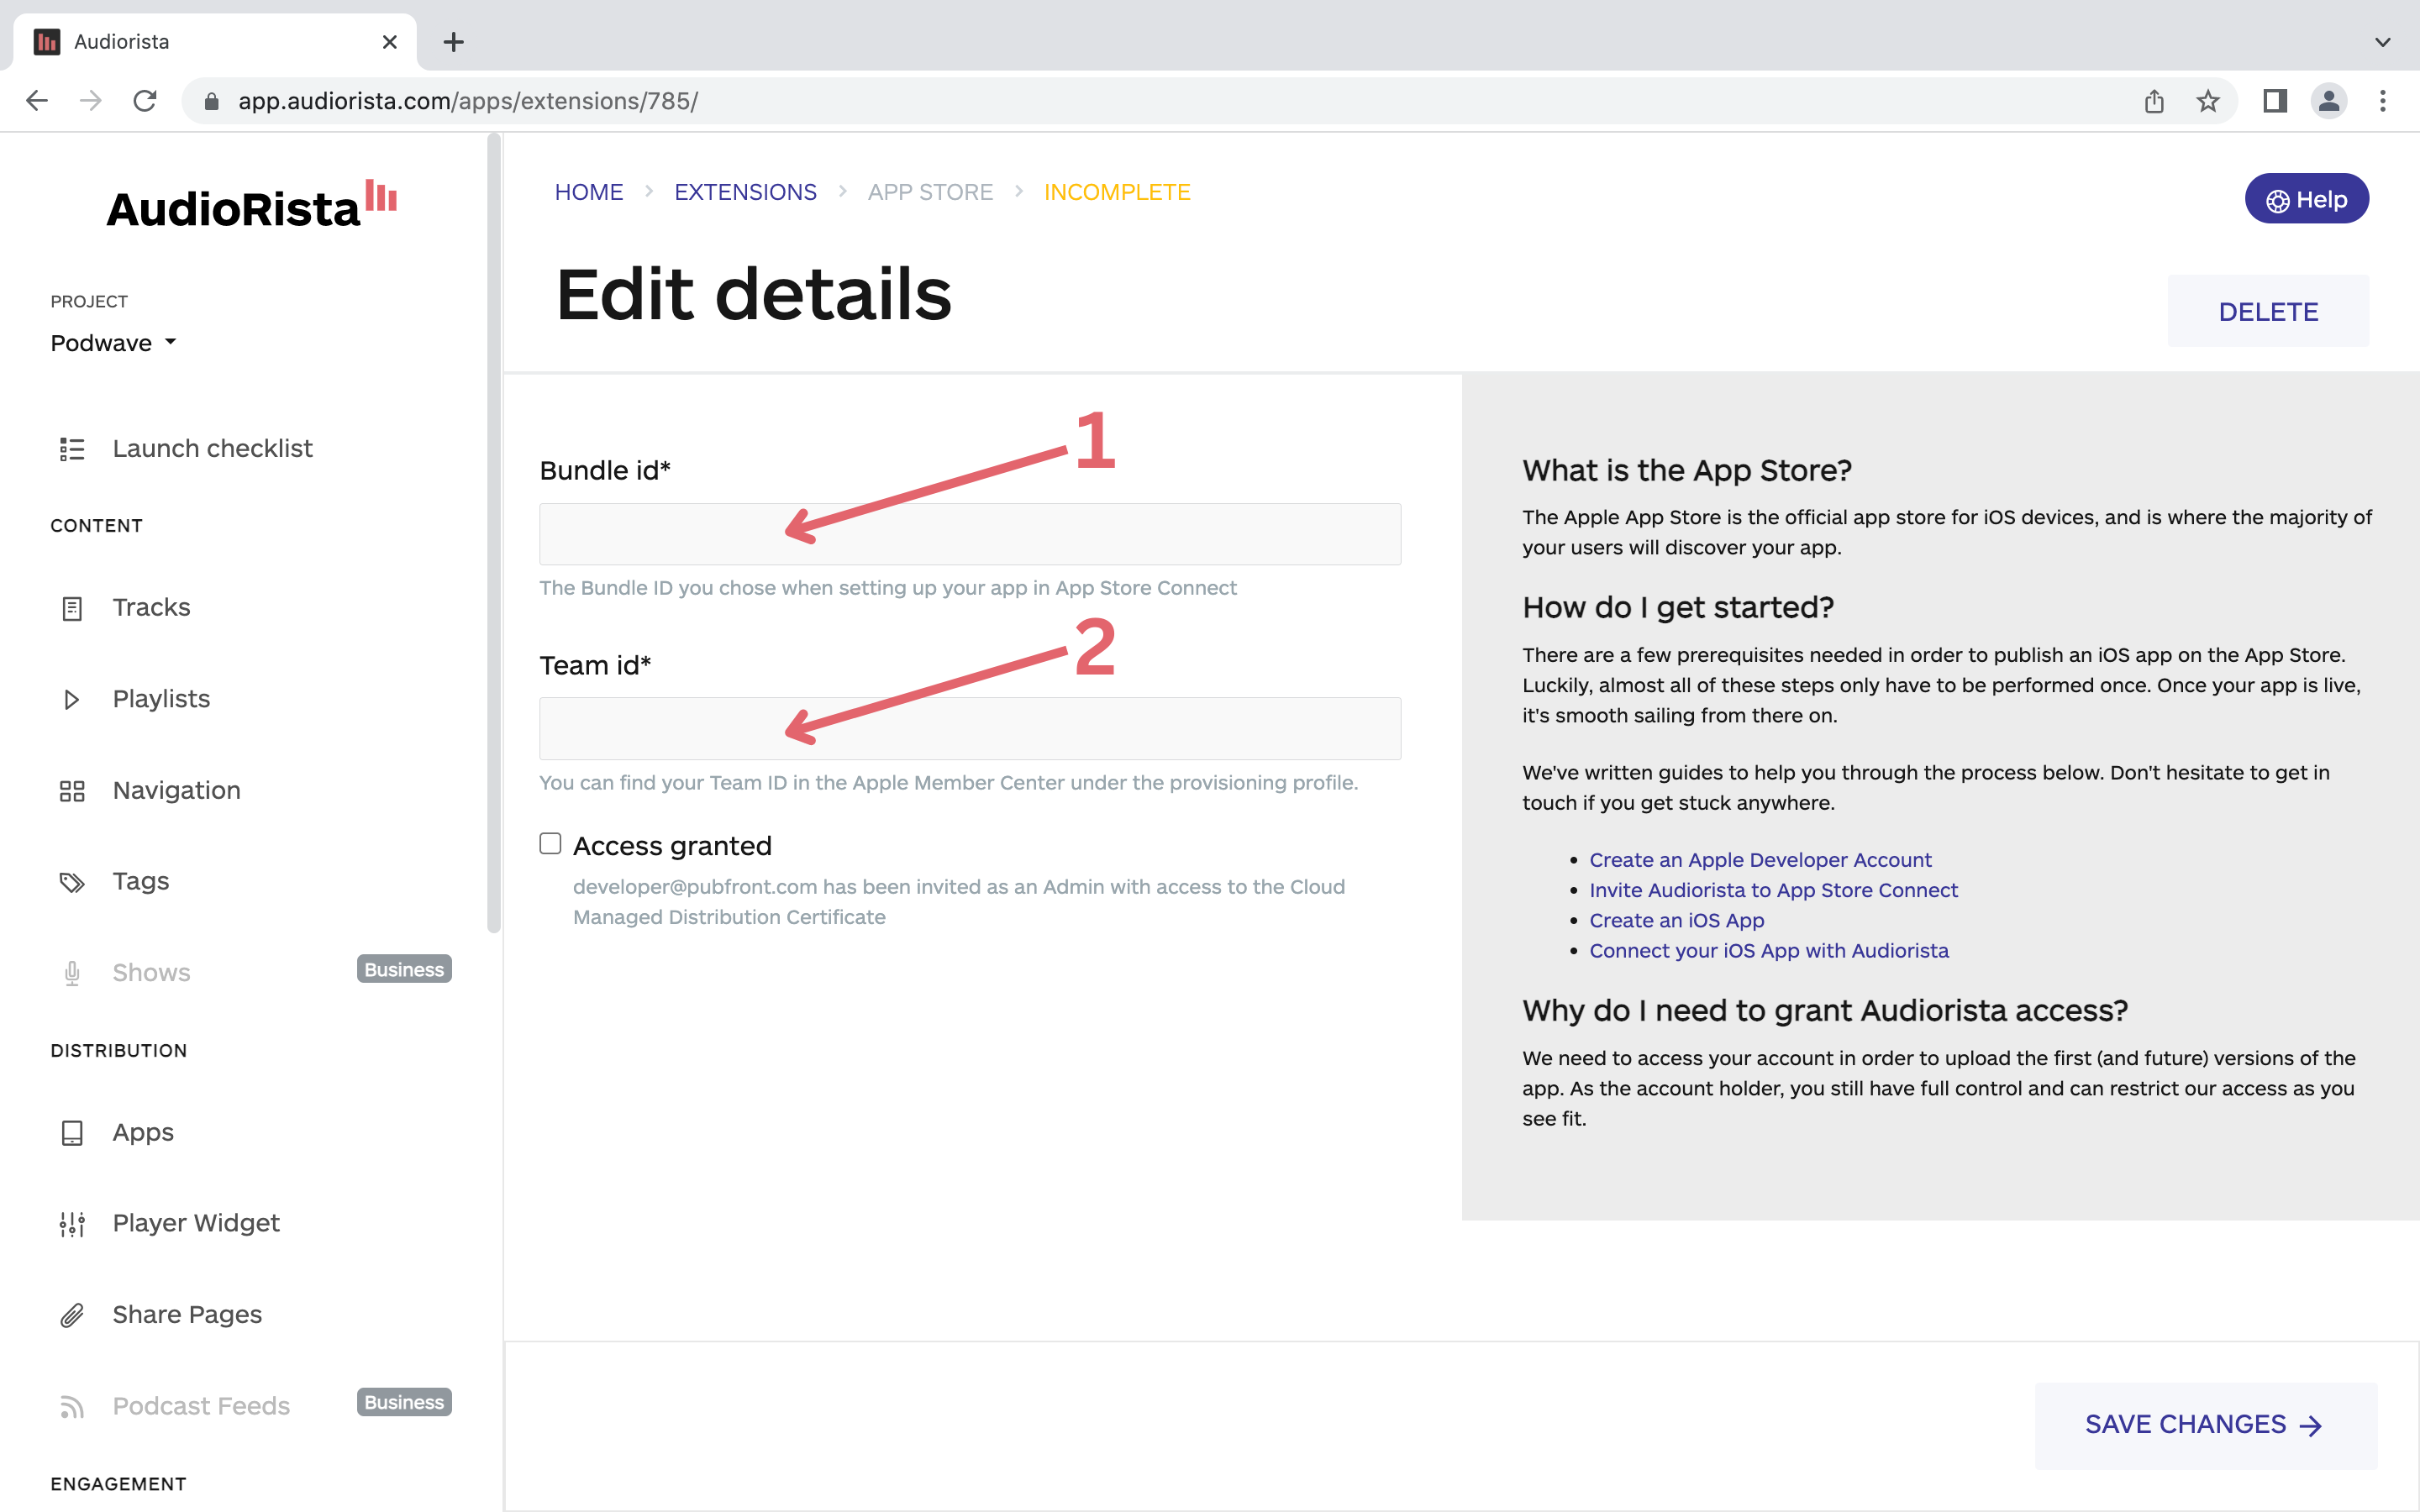Click SAVE CHANGES button

pyautogui.click(x=2205, y=1425)
